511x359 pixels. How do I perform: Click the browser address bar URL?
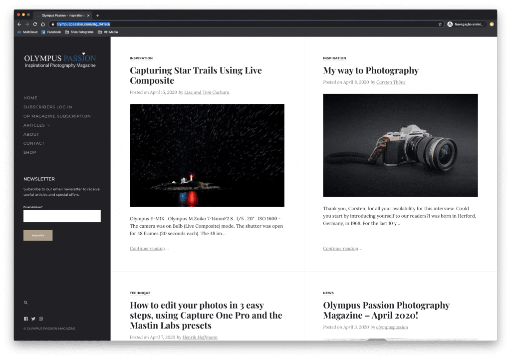(x=83, y=24)
